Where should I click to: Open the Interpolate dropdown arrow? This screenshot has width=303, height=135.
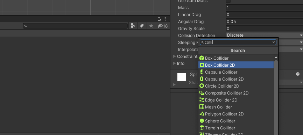(301, 49)
